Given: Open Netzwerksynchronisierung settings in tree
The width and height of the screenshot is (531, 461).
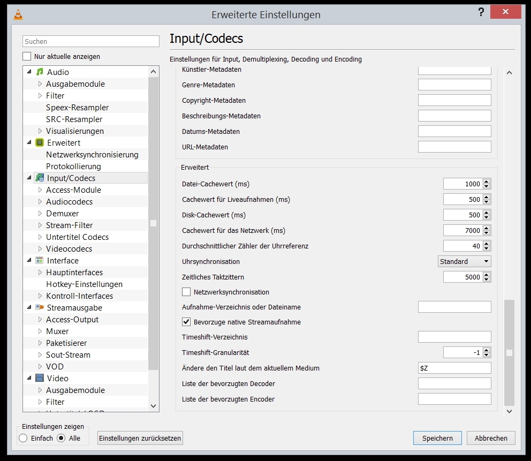Looking at the screenshot, I should click(92, 154).
